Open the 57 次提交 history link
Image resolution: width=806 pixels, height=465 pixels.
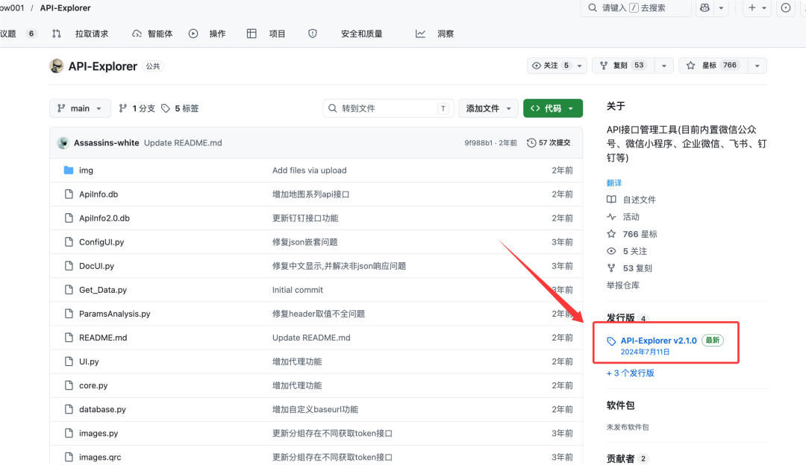(x=549, y=142)
